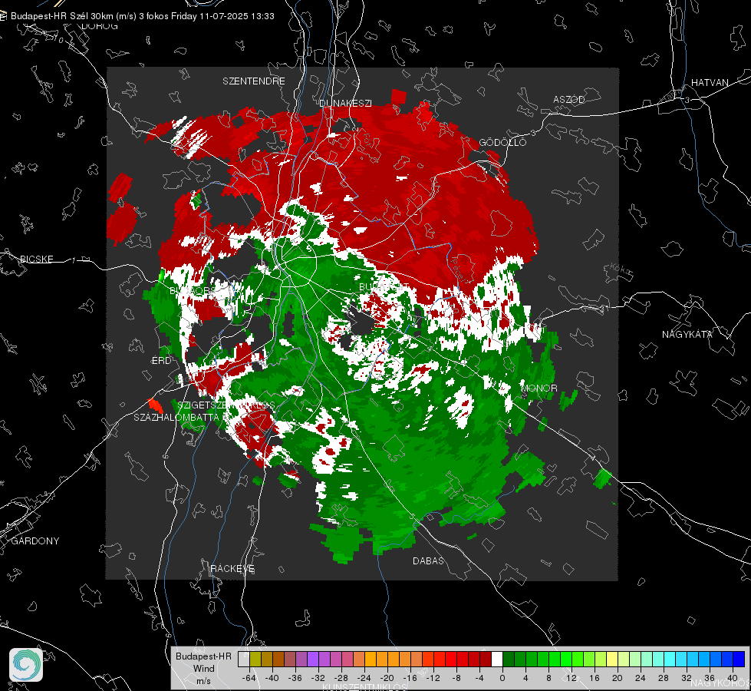Click the light grey first legend swatch

244,660
